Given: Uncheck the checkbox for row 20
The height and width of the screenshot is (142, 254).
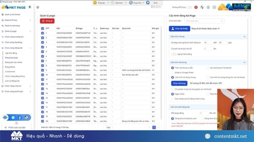Looking at the screenshot, I should click(42, 121).
